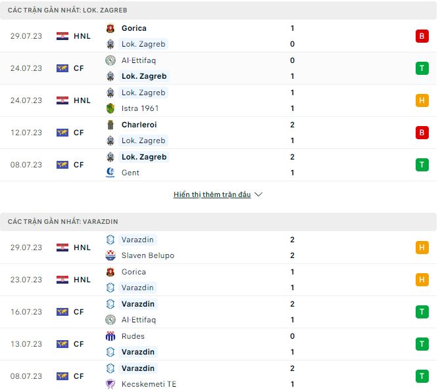Open the Kecskemeti TE team link
Image resolution: width=440 pixels, height=392 pixels.
(x=149, y=384)
